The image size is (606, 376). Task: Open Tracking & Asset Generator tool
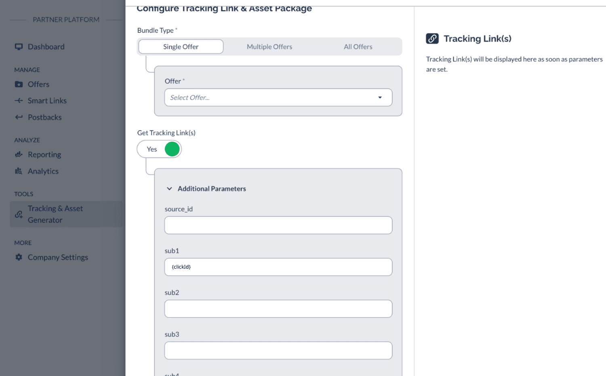click(x=66, y=214)
